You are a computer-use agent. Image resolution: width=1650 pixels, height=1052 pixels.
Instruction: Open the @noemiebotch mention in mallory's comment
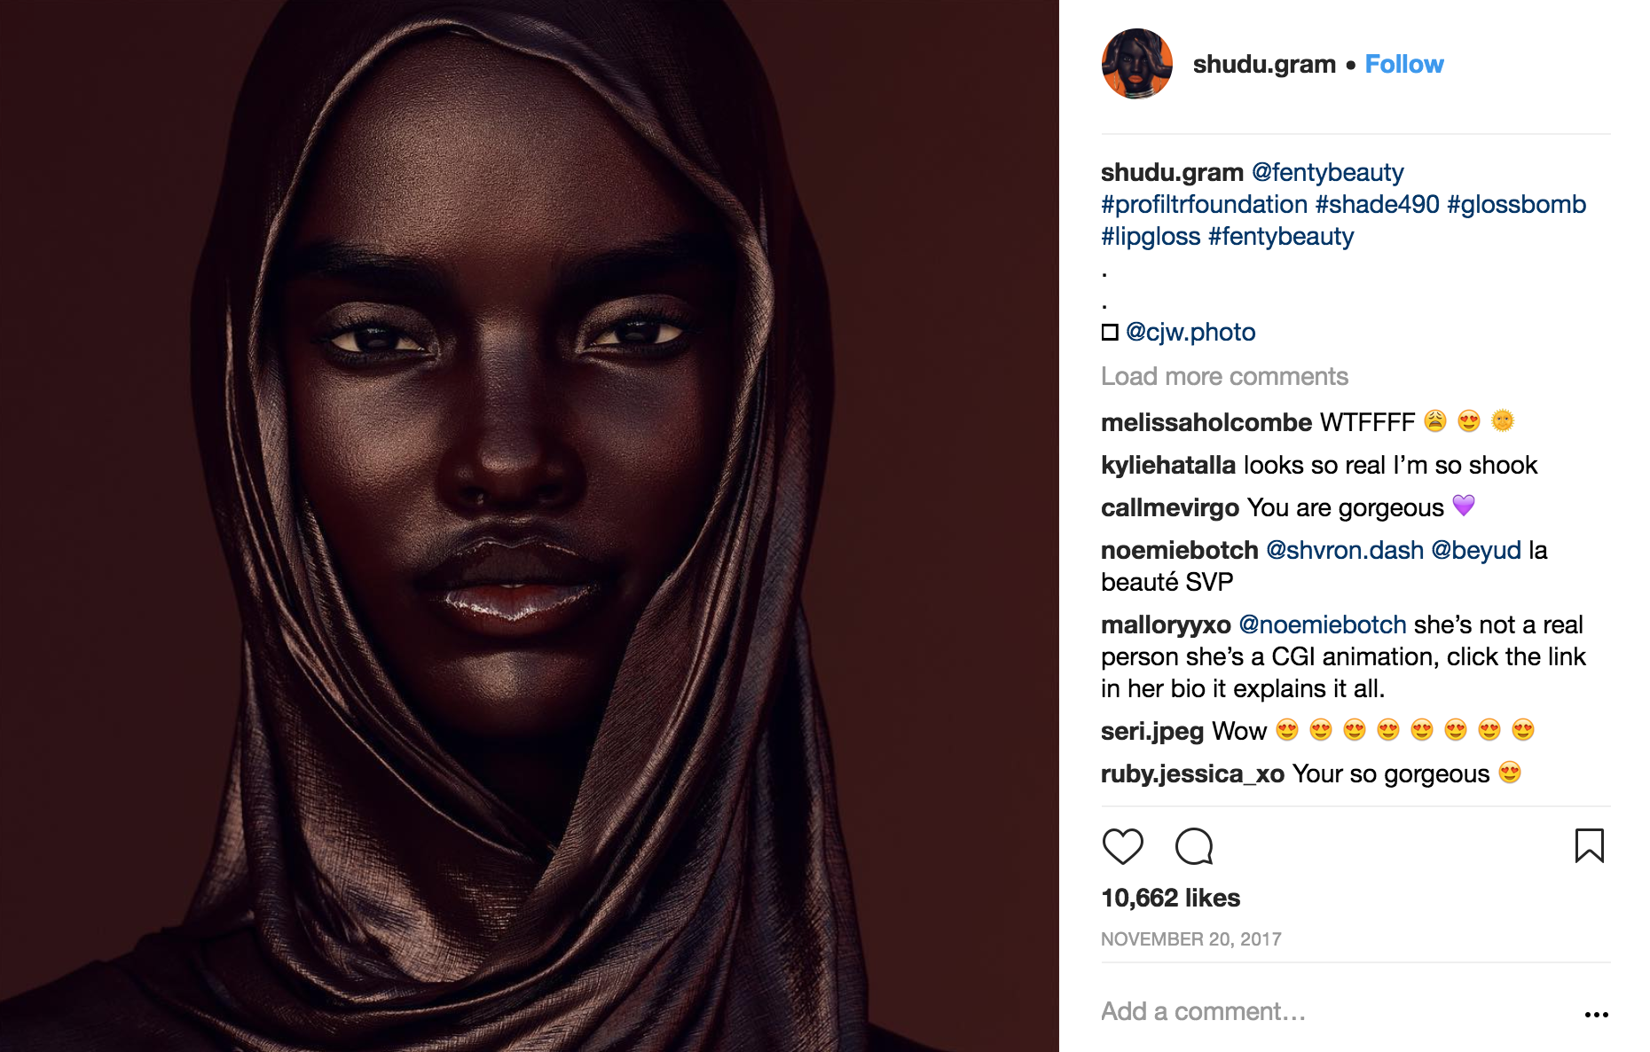coord(1322,624)
